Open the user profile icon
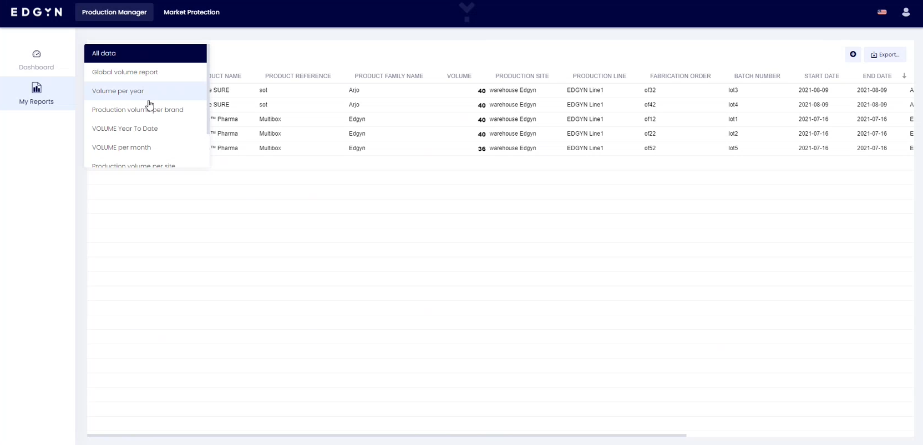Viewport: 923px width, 445px height. coord(906,12)
